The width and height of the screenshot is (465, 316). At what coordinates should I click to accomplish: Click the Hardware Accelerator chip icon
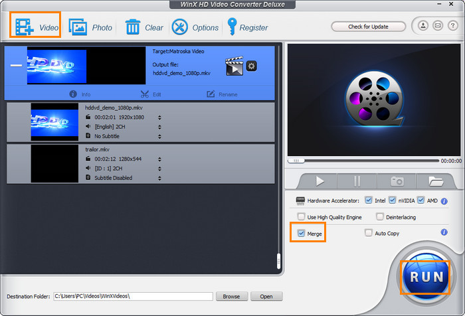point(300,200)
